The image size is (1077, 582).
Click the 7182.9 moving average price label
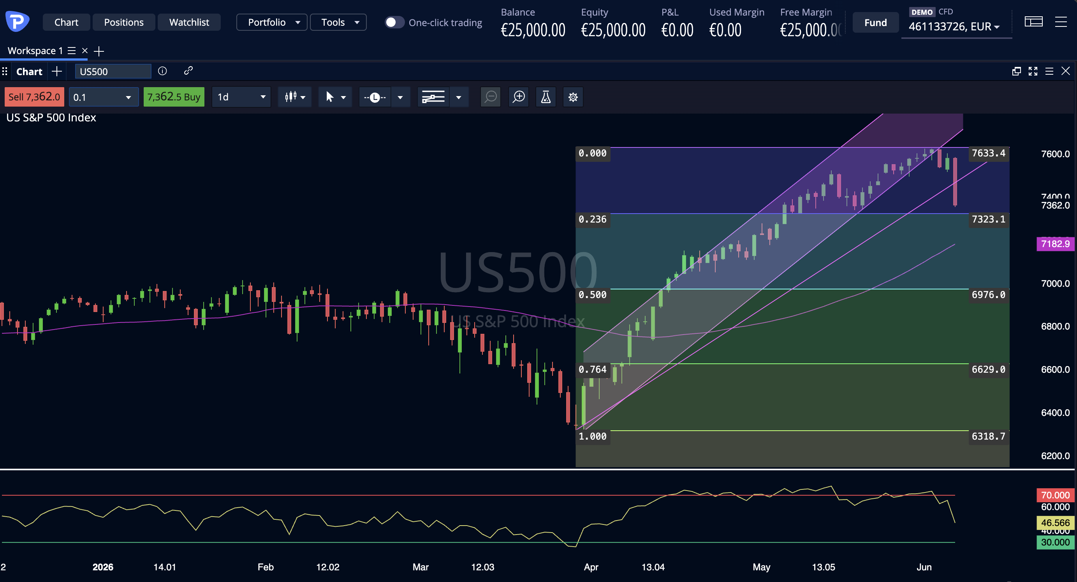tap(1055, 244)
